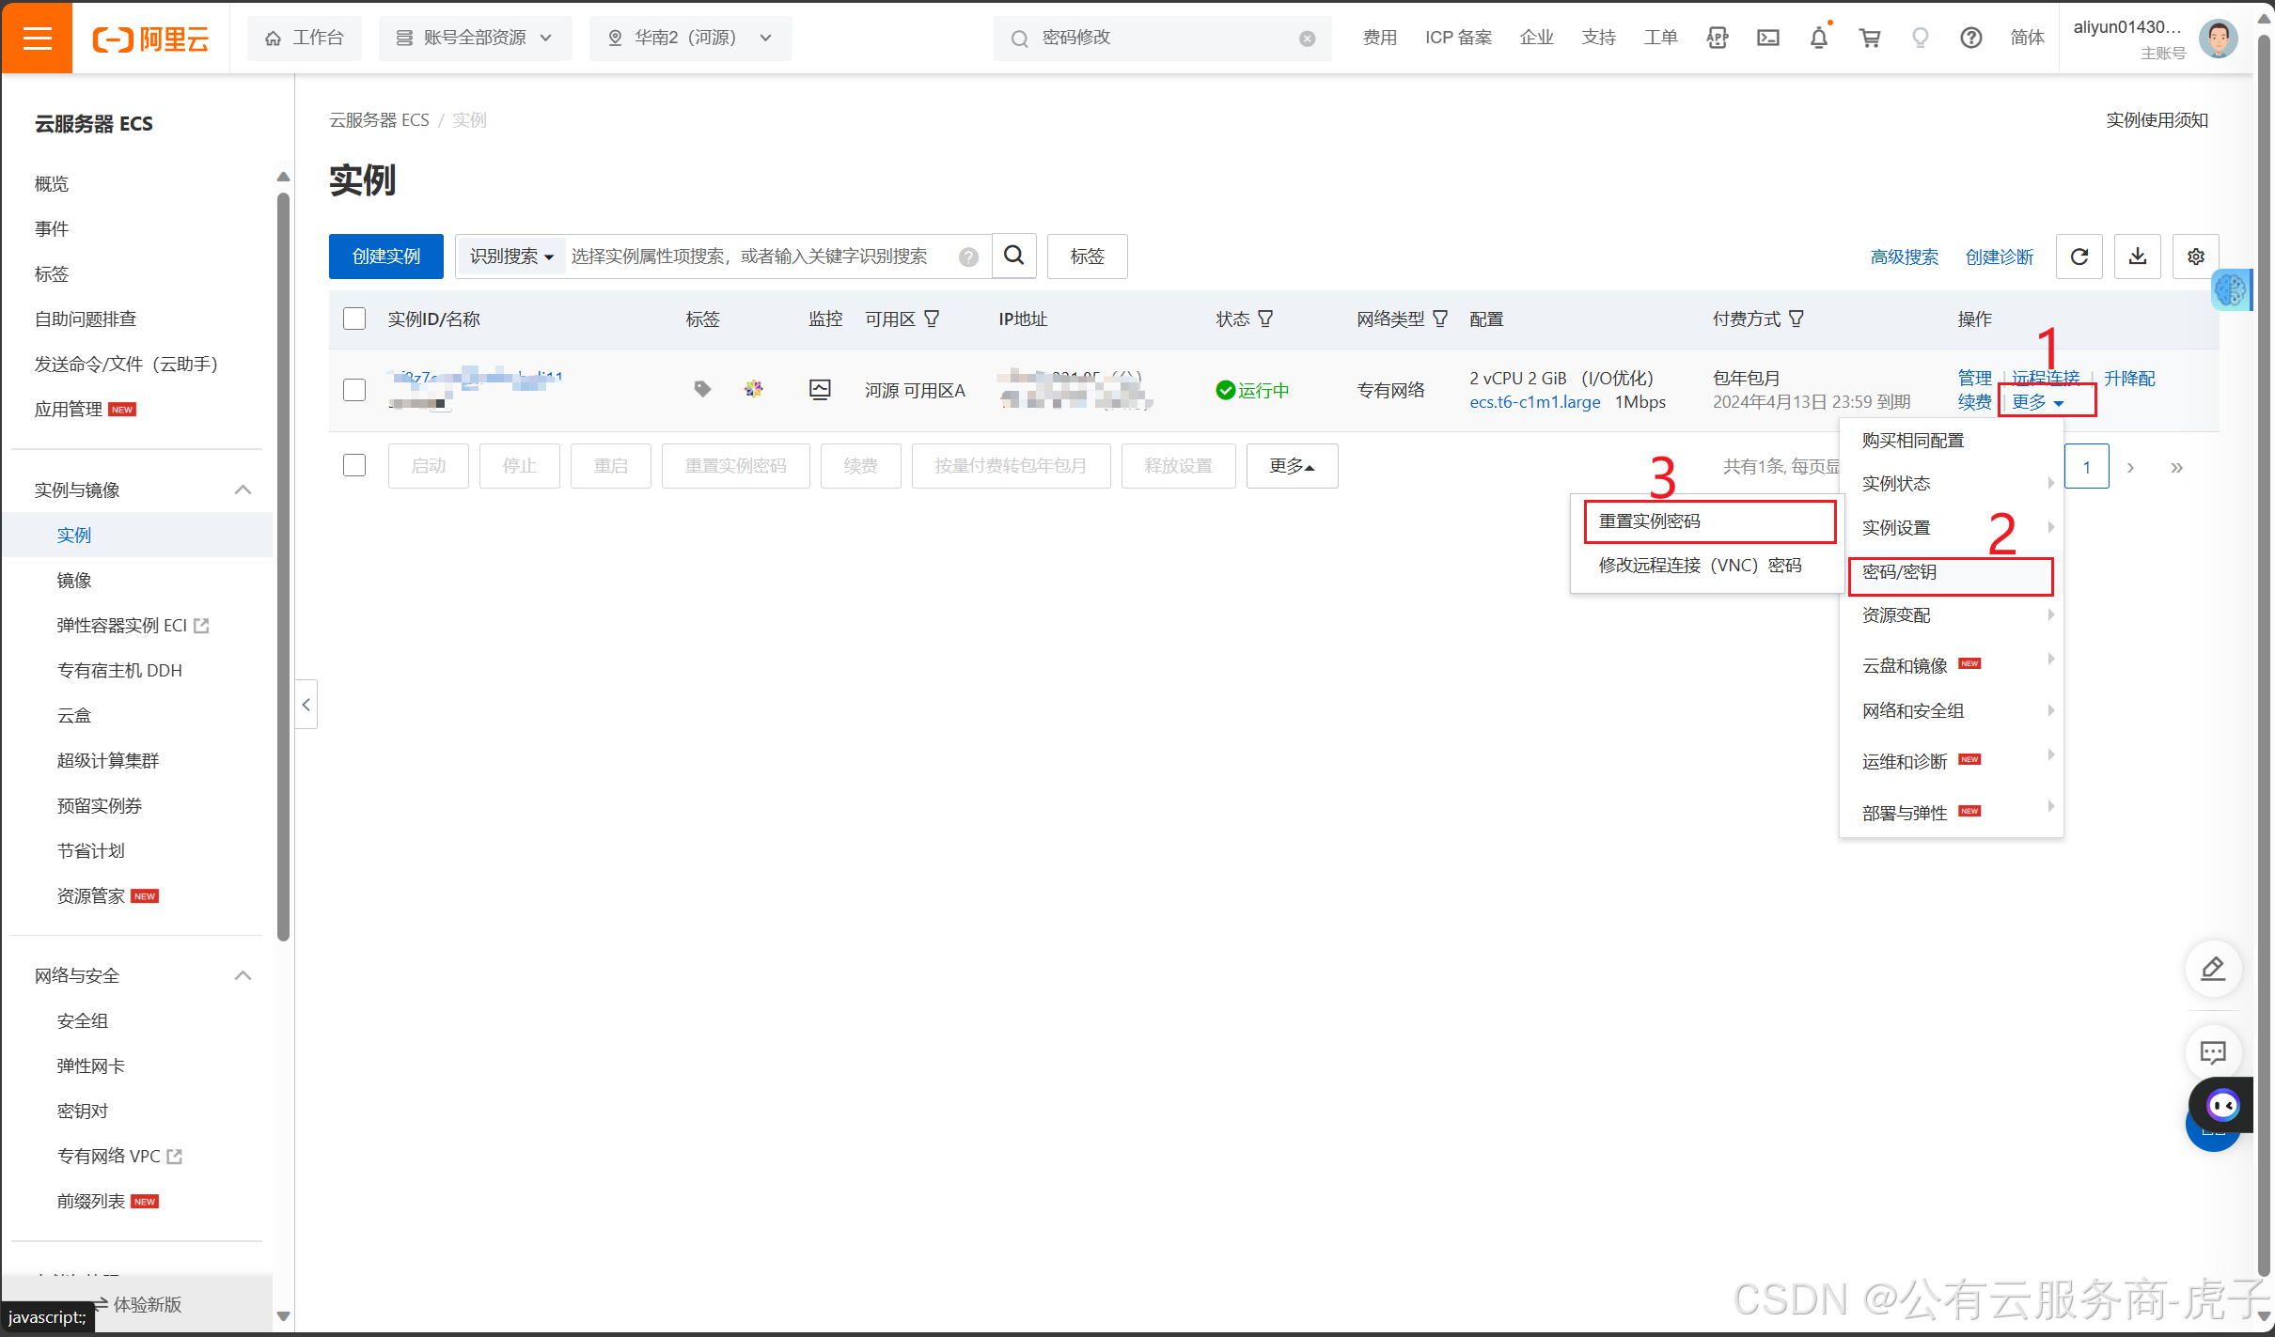Select 修改远程连接（VNC）密码
Image resolution: width=2275 pixels, height=1337 pixels.
pos(1700,566)
